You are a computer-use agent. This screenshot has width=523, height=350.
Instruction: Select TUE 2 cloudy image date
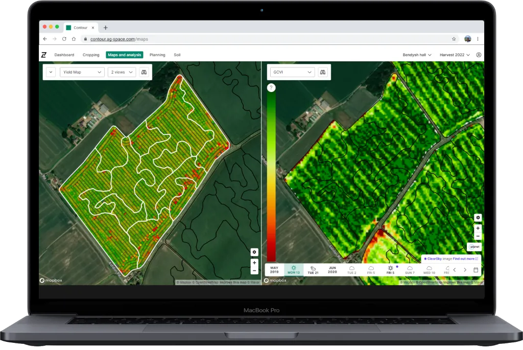point(351,270)
